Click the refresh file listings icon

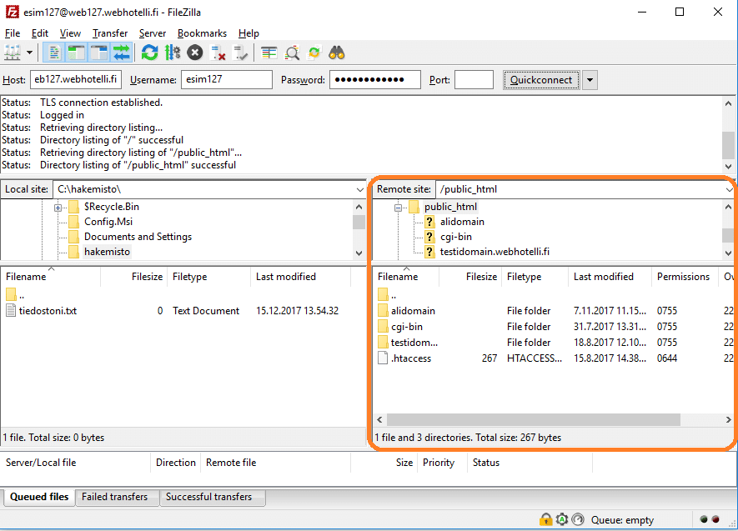pos(149,53)
